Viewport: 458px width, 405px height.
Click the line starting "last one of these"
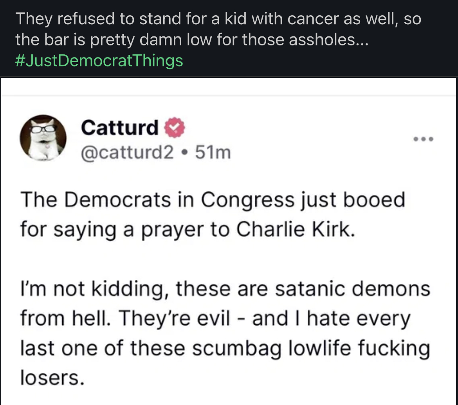(225, 348)
